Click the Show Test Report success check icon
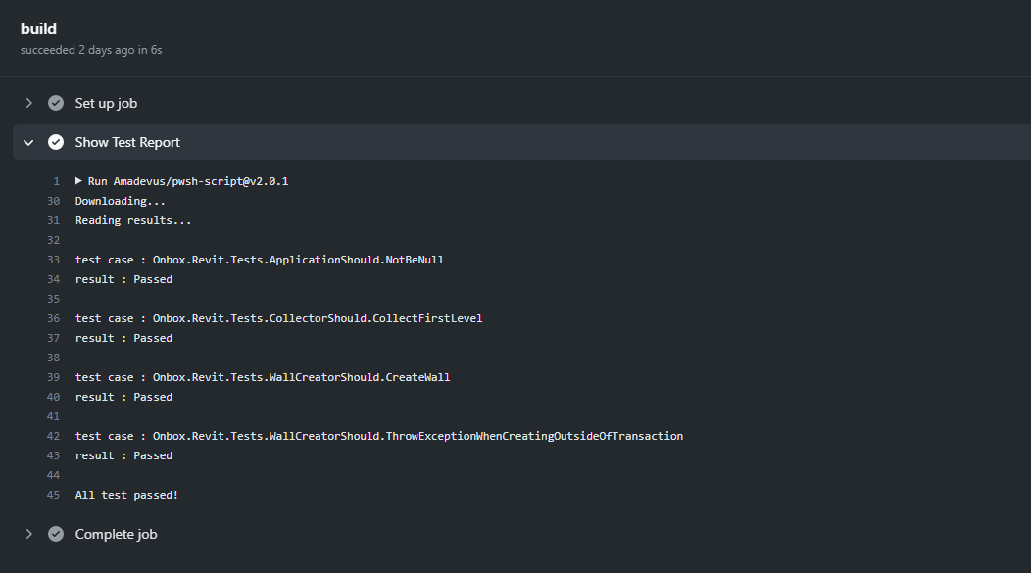Image resolution: width=1031 pixels, height=573 pixels. (56, 142)
